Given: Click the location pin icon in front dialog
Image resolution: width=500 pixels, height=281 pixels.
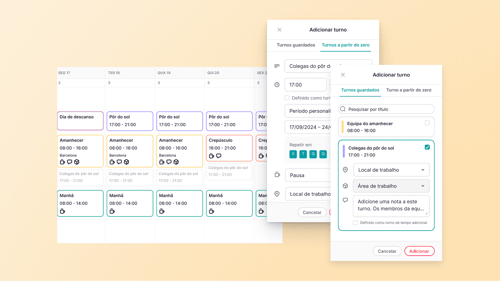Looking at the screenshot, I should tap(345, 170).
